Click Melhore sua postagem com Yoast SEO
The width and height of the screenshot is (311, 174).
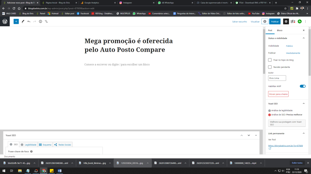[287, 123]
